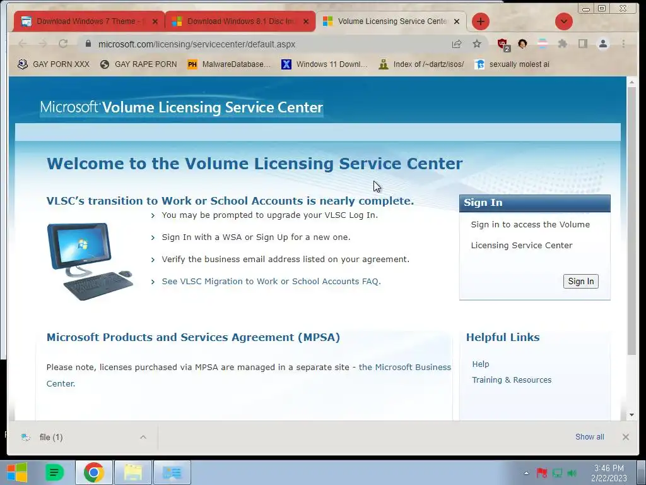Go back using the browser back arrow

tap(23, 44)
